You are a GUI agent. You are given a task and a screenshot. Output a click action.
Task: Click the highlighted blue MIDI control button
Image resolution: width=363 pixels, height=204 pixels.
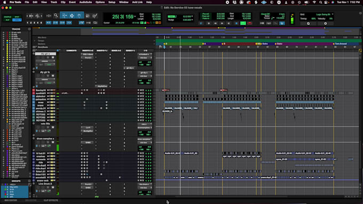[282, 23]
